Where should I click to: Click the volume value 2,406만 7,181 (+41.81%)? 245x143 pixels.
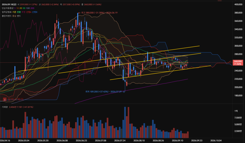click(21, 107)
